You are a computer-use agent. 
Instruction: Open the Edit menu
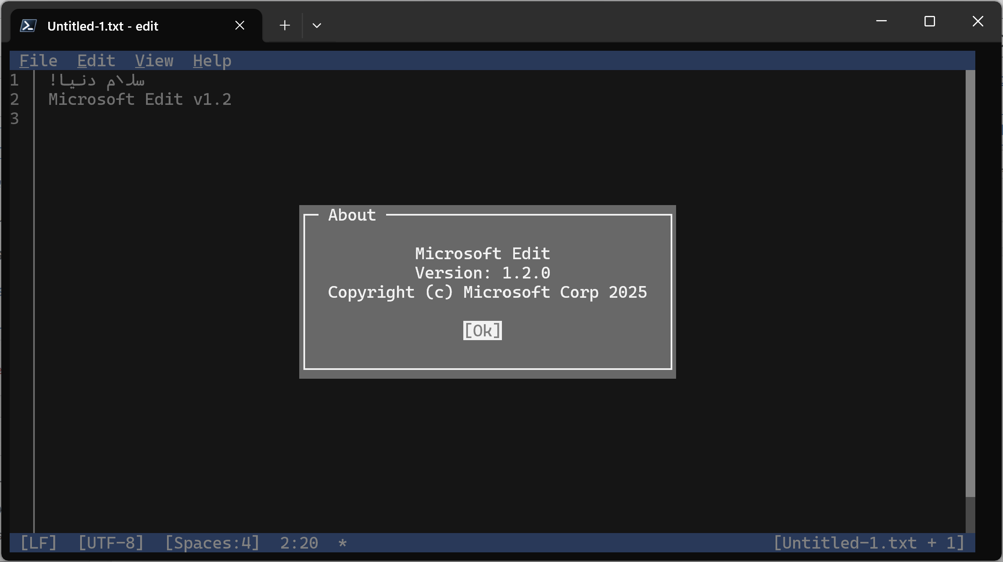[96, 61]
